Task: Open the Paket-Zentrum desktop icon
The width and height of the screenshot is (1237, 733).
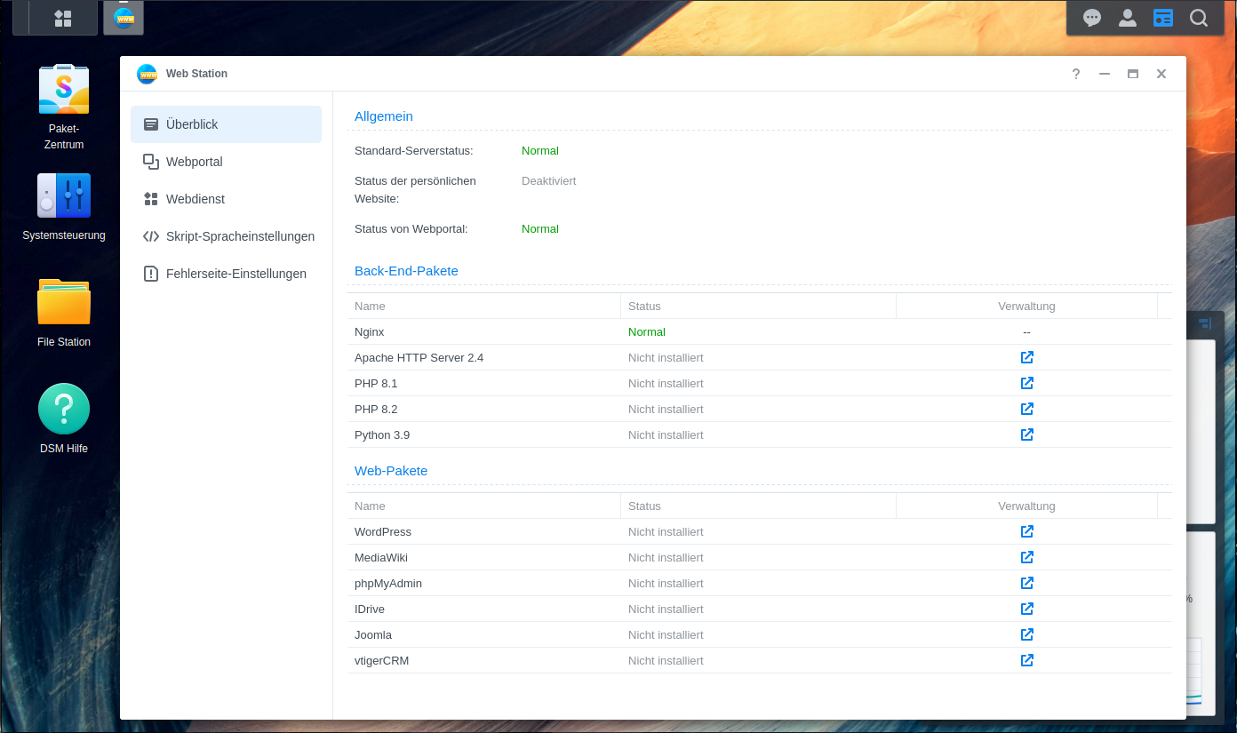Action: pos(64,90)
